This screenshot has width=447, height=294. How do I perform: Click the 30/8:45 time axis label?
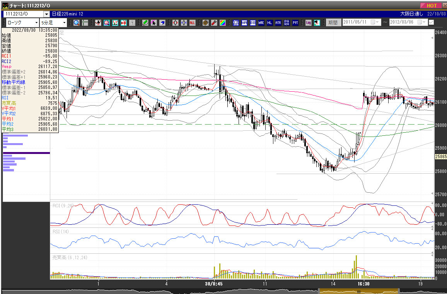[x=214, y=284]
